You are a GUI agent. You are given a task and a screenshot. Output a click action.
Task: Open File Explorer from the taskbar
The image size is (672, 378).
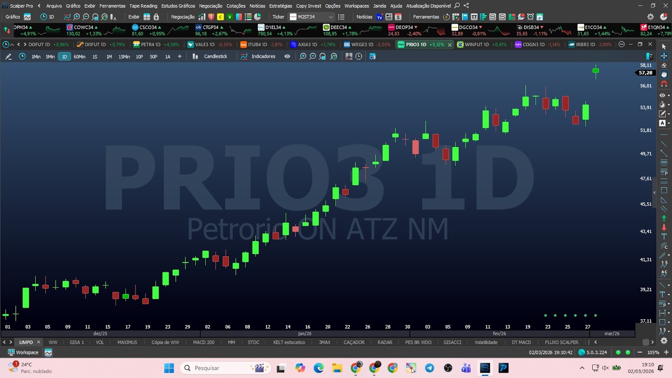tap(337, 368)
